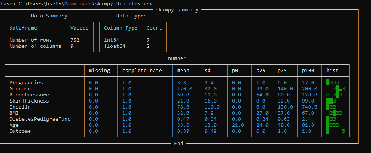Click the 'Age' row label
371x153 pixels.
(14, 125)
